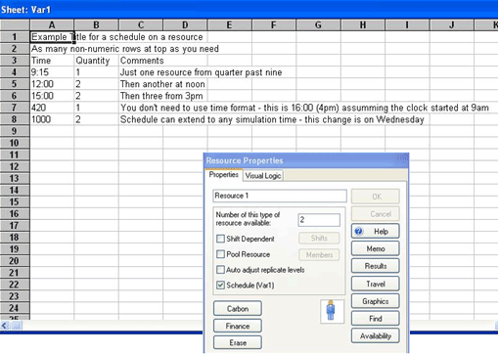Click the OK button in Resource Properties

[x=375, y=197]
